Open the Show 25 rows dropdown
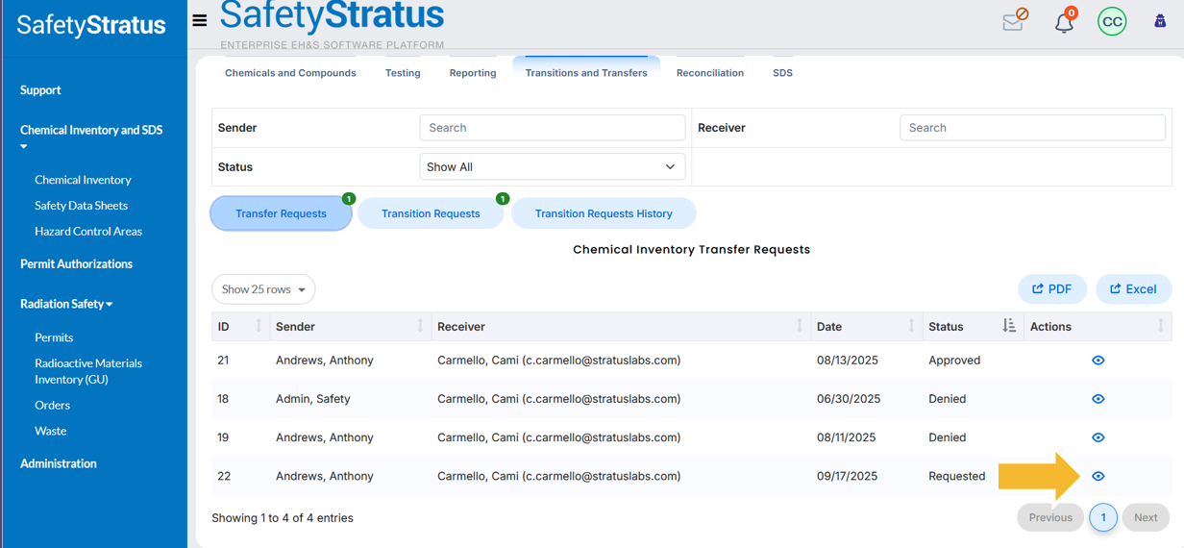The width and height of the screenshot is (1184, 548). coord(263,289)
